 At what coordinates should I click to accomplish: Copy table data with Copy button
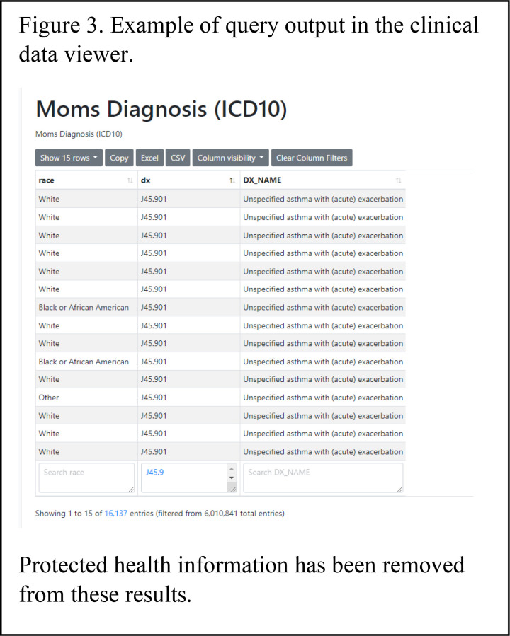pyautogui.click(x=119, y=158)
